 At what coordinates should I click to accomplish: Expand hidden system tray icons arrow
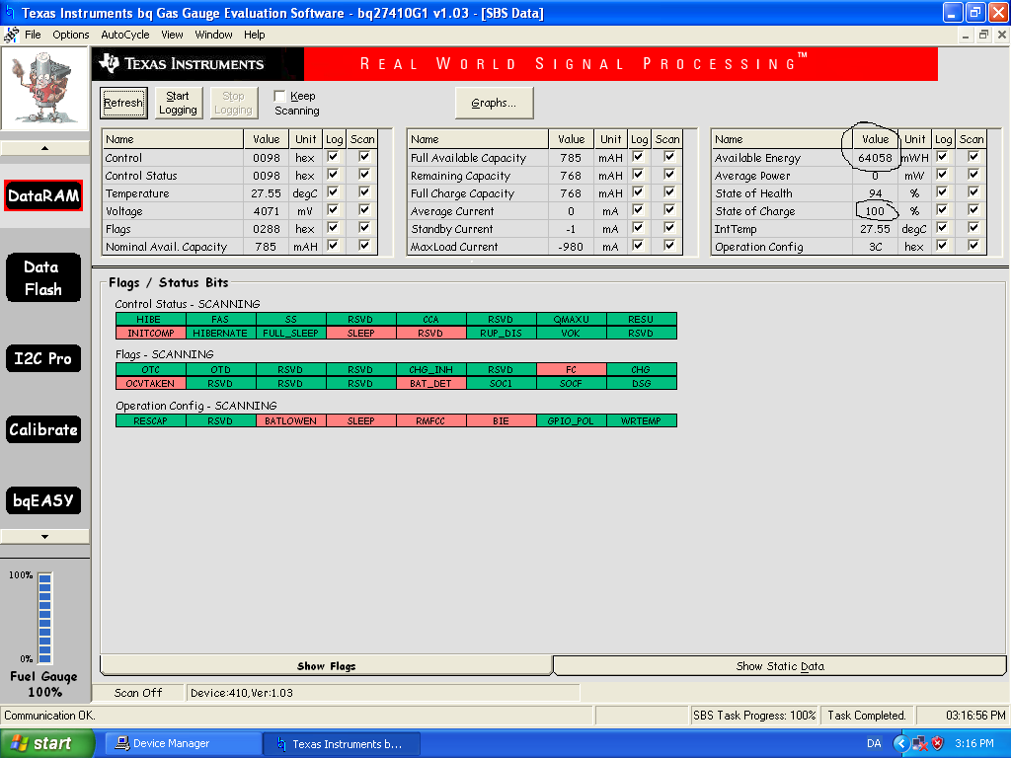900,743
